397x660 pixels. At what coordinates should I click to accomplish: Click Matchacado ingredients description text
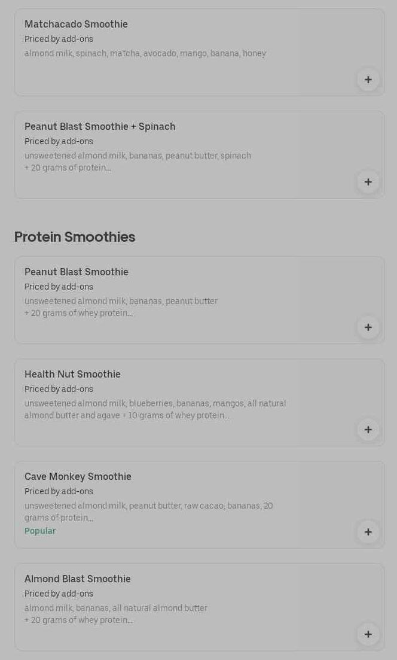pos(145,54)
